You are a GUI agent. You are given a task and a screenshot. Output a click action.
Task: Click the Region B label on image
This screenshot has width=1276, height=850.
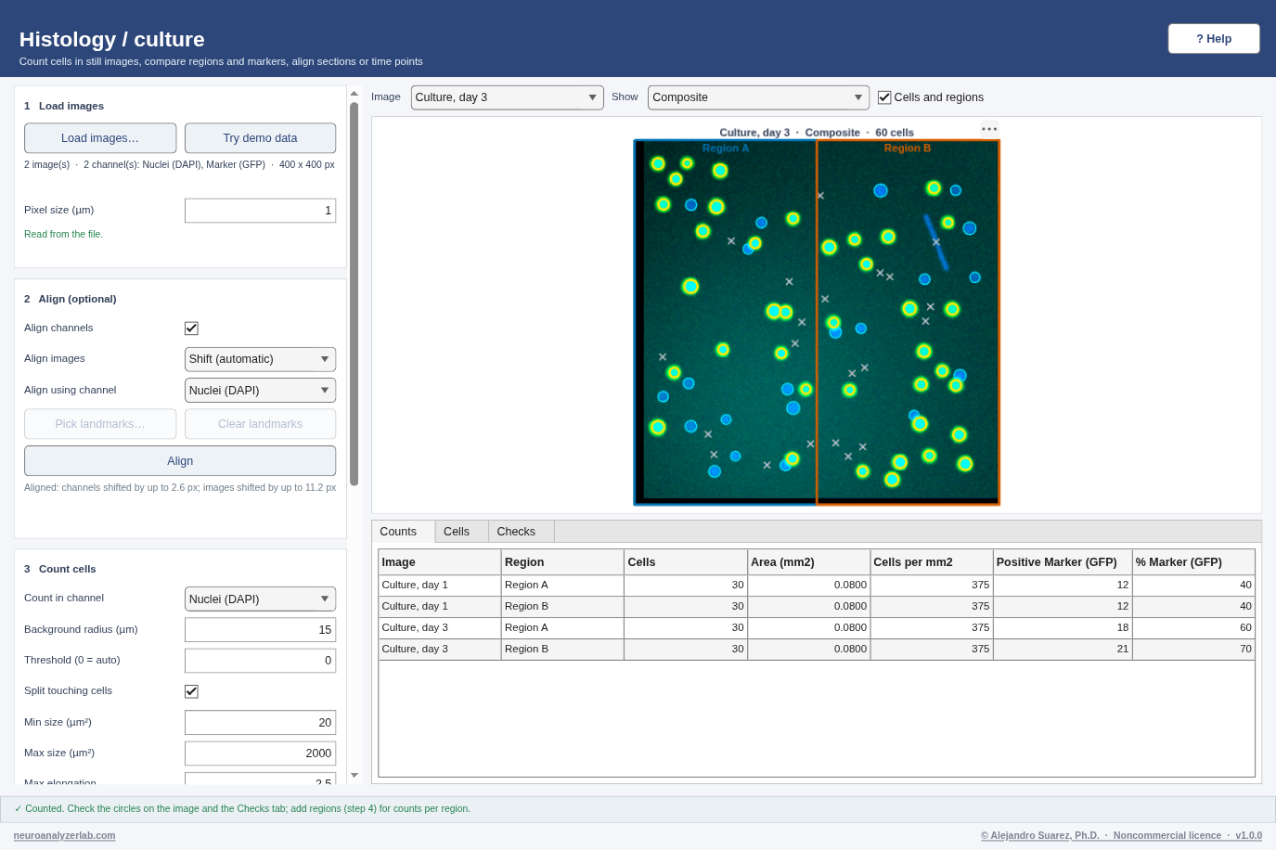[x=908, y=148]
